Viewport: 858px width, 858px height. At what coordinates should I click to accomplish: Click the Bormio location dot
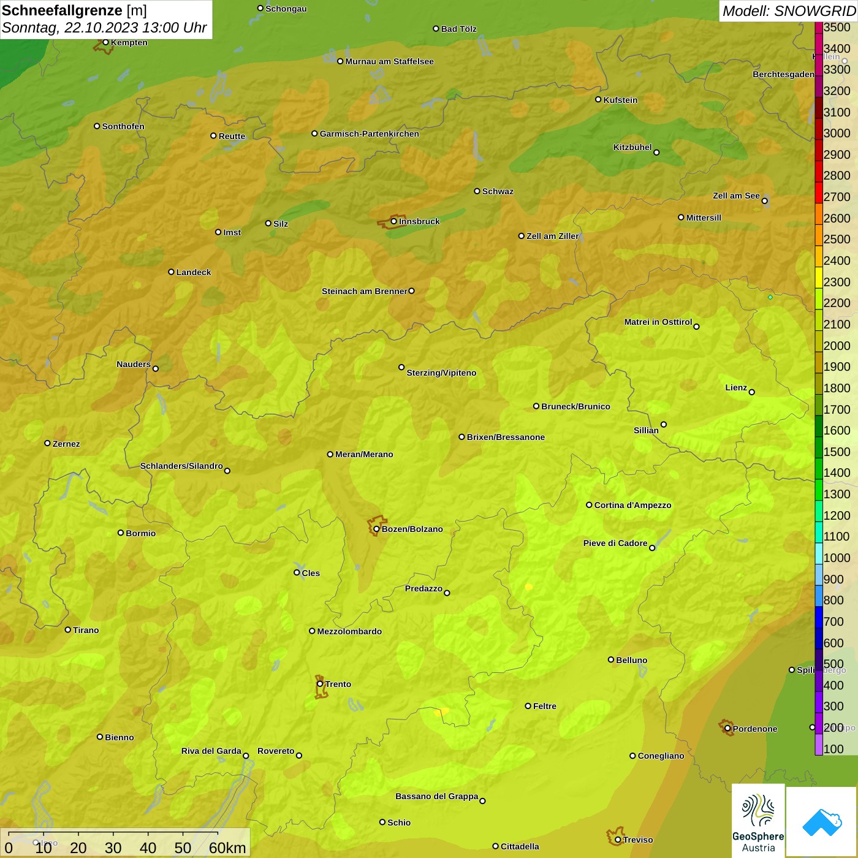coord(121,533)
